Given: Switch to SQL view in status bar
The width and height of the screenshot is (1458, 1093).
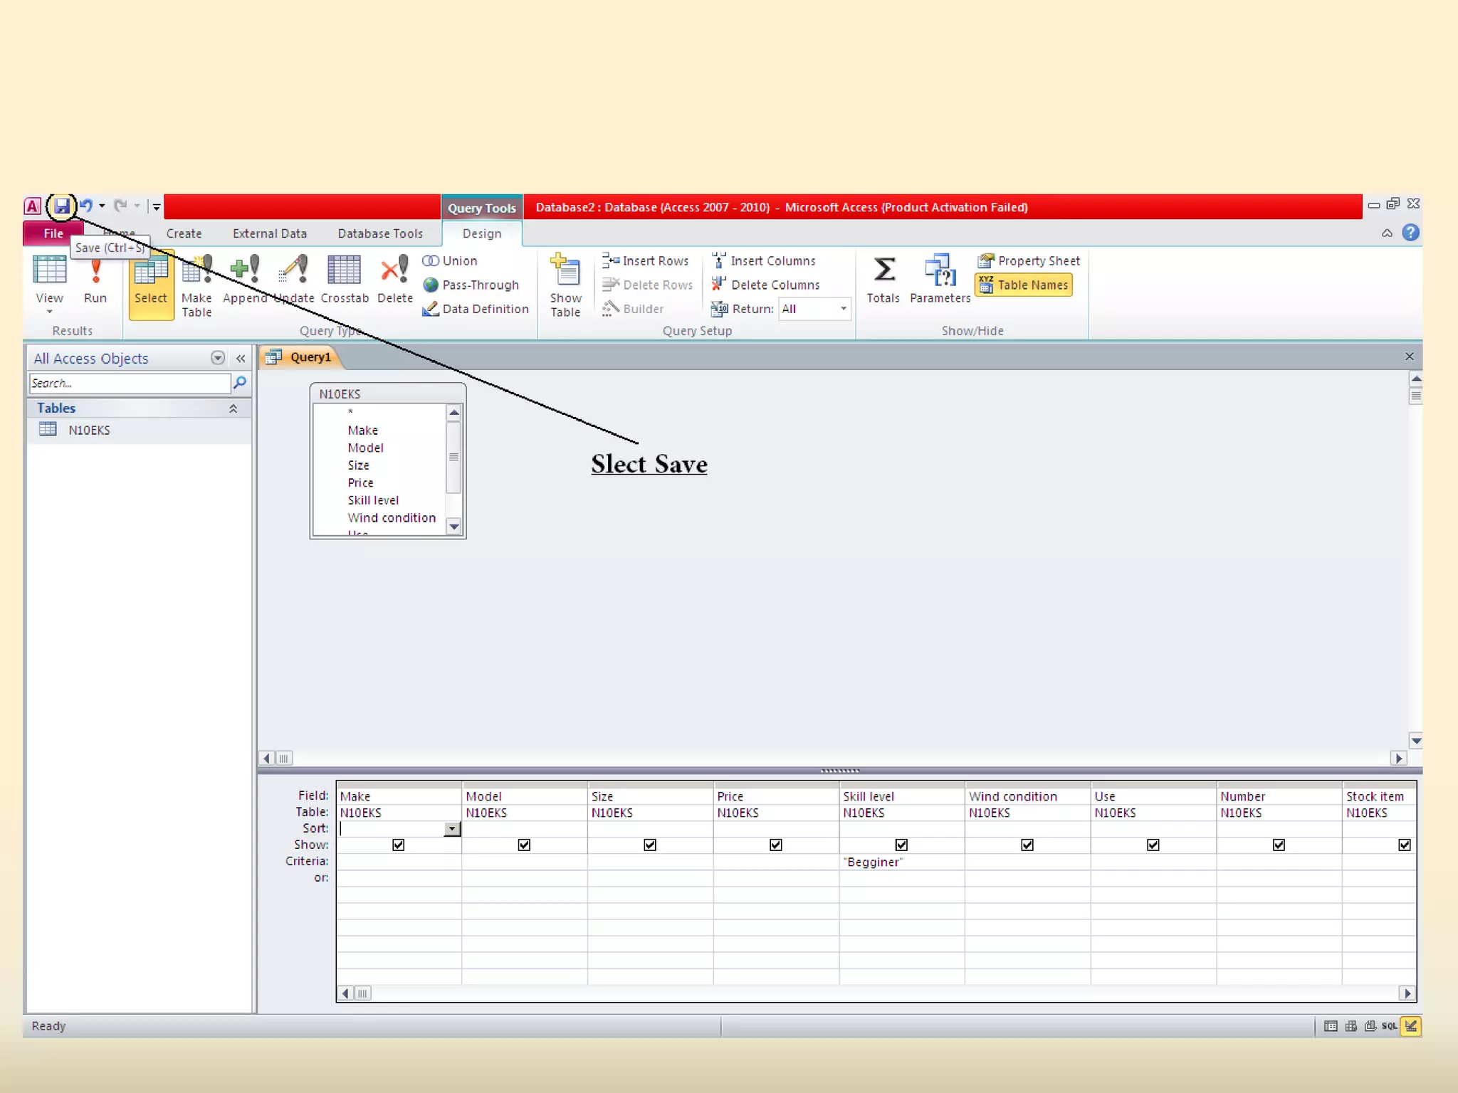Looking at the screenshot, I should [x=1389, y=1026].
